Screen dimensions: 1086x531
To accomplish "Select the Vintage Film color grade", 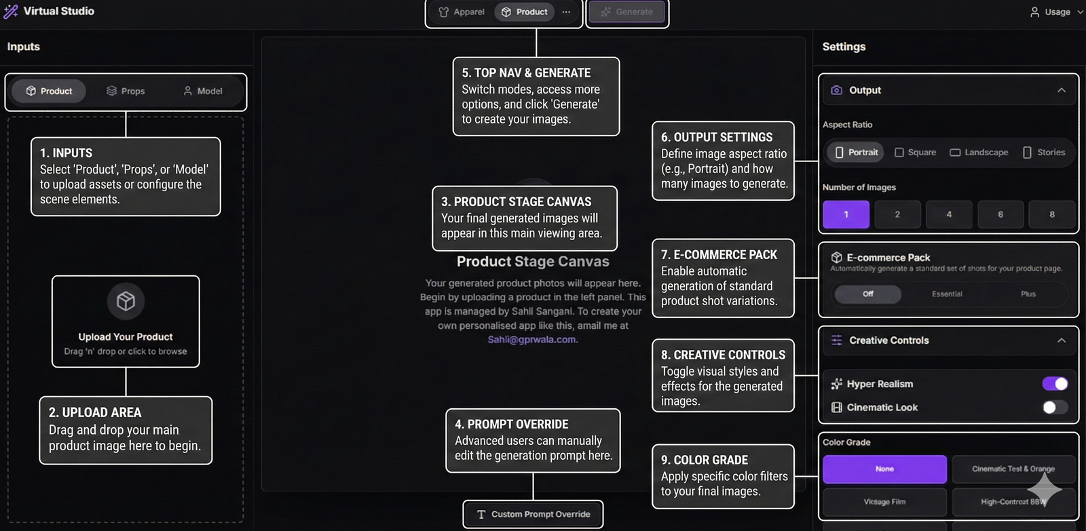I will (x=884, y=502).
